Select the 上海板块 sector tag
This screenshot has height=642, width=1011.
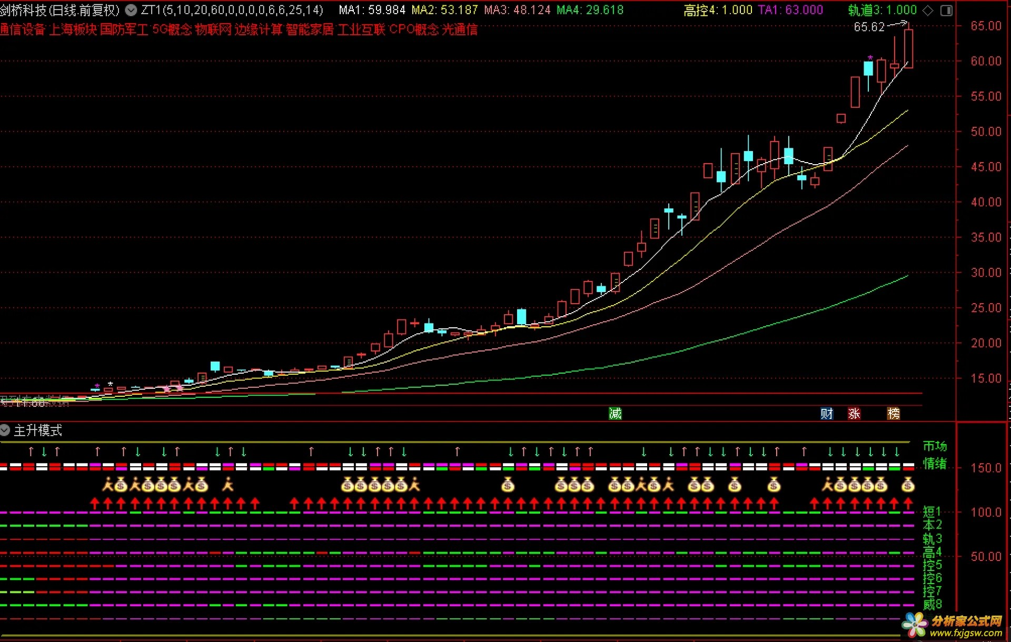(x=73, y=29)
